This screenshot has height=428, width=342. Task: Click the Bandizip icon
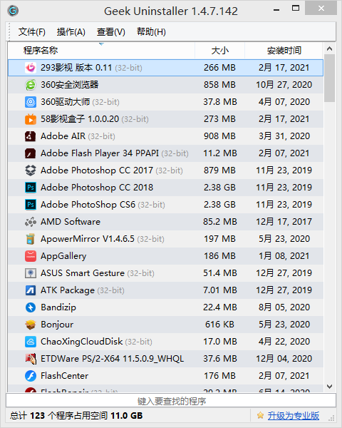coord(30,307)
